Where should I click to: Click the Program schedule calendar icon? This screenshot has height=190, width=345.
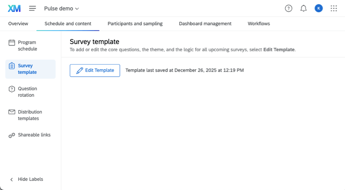pyautogui.click(x=12, y=43)
